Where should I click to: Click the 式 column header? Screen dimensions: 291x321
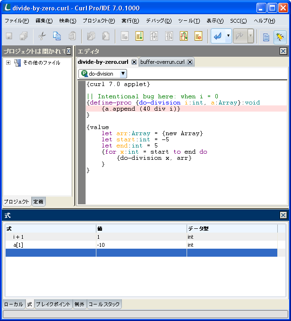coord(51,228)
